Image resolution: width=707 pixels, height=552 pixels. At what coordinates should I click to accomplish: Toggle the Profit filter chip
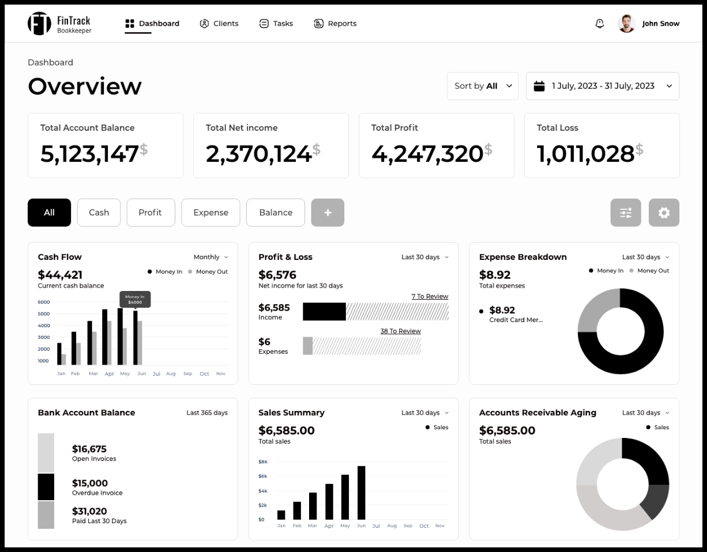(x=150, y=213)
